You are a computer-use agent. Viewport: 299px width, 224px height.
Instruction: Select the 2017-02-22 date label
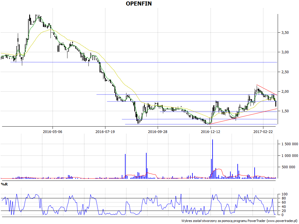(263, 132)
